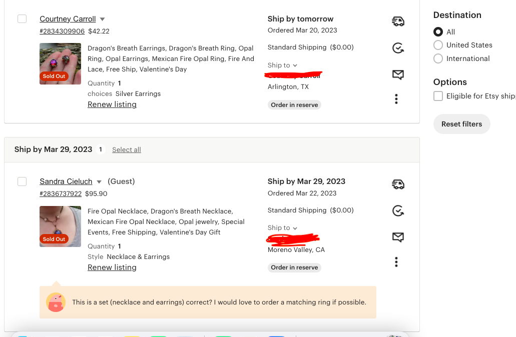This screenshot has height=337, width=516.
Task: Expand dropdown arrow beside Courtney Carroll name
Action: (x=102, y=19)
